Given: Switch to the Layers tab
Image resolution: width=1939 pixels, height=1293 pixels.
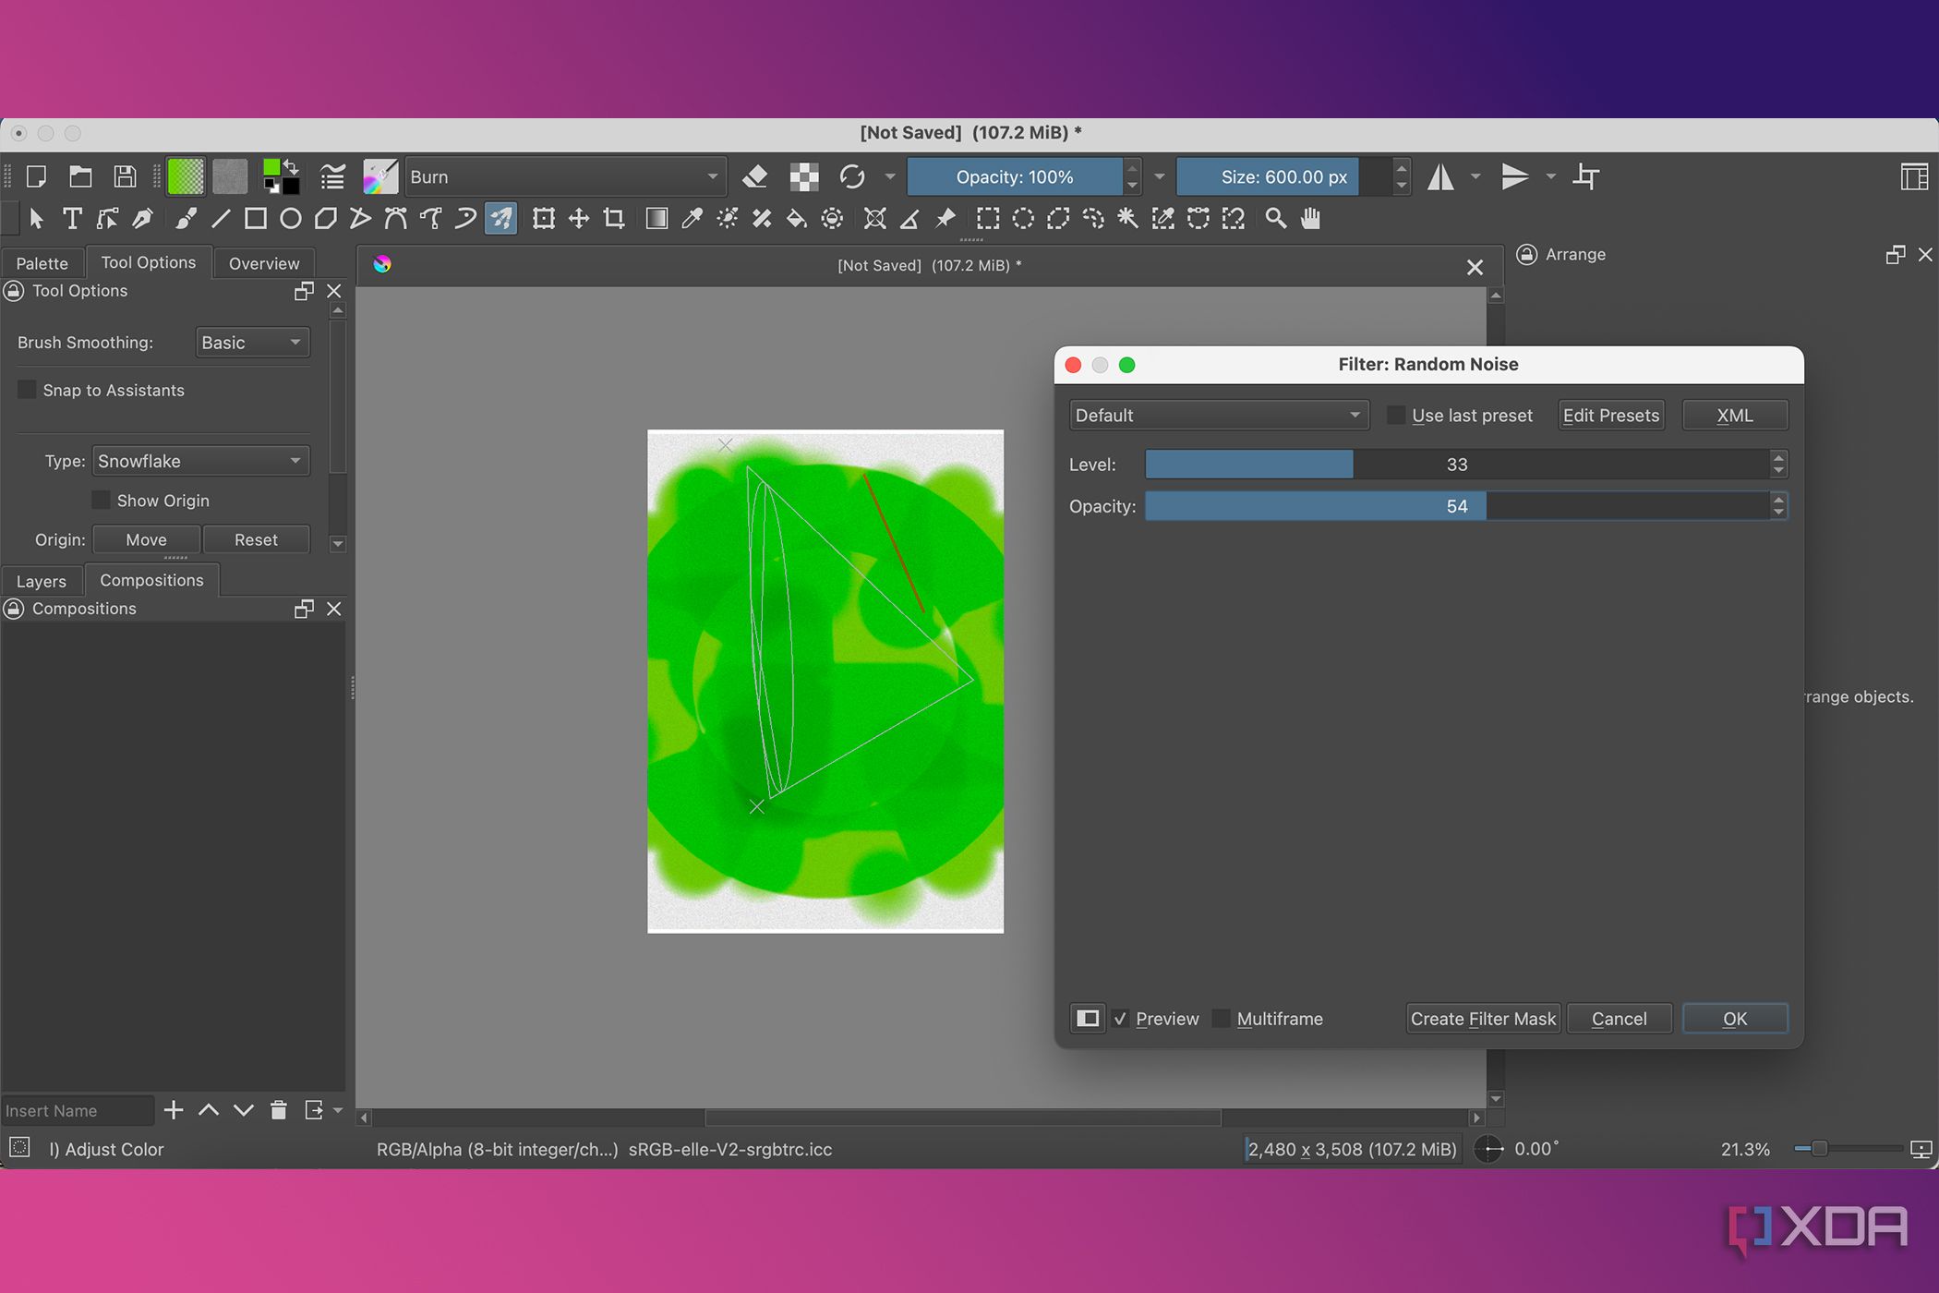Looking at the screenshot, I should click(42, 581).
